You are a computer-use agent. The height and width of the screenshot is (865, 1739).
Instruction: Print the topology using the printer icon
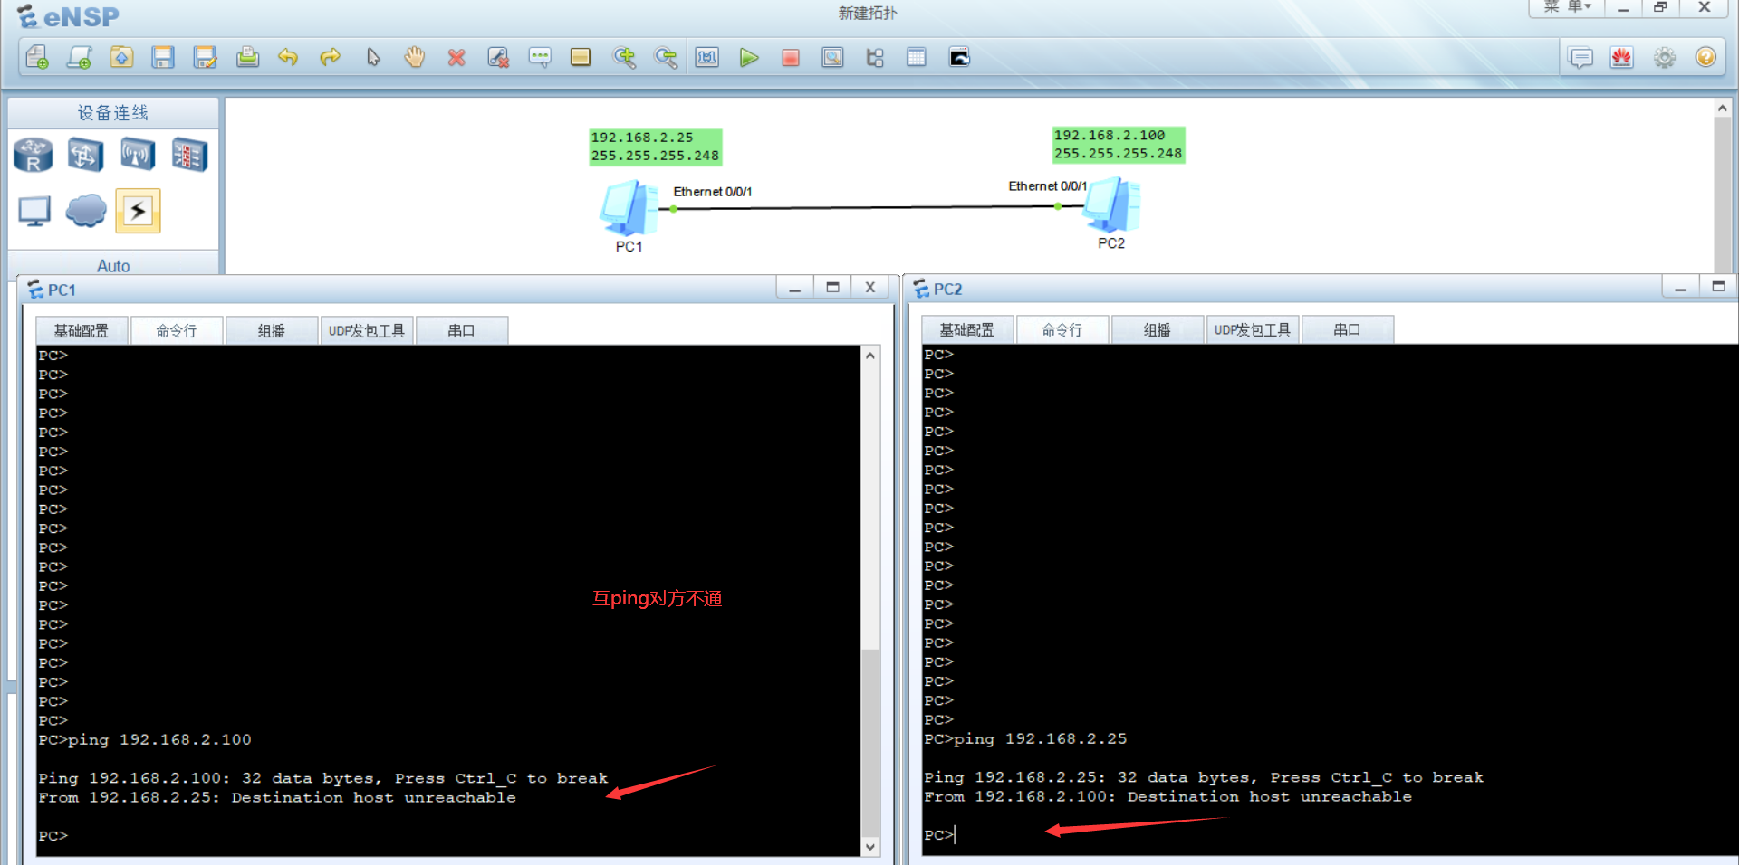coord(247,58)
